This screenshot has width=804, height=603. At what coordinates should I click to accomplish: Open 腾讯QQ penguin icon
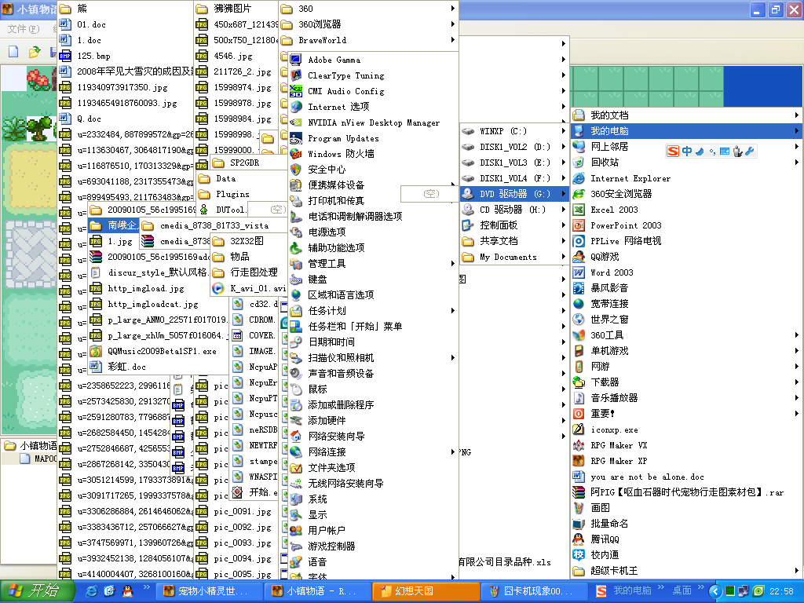(x=579, y=539)
